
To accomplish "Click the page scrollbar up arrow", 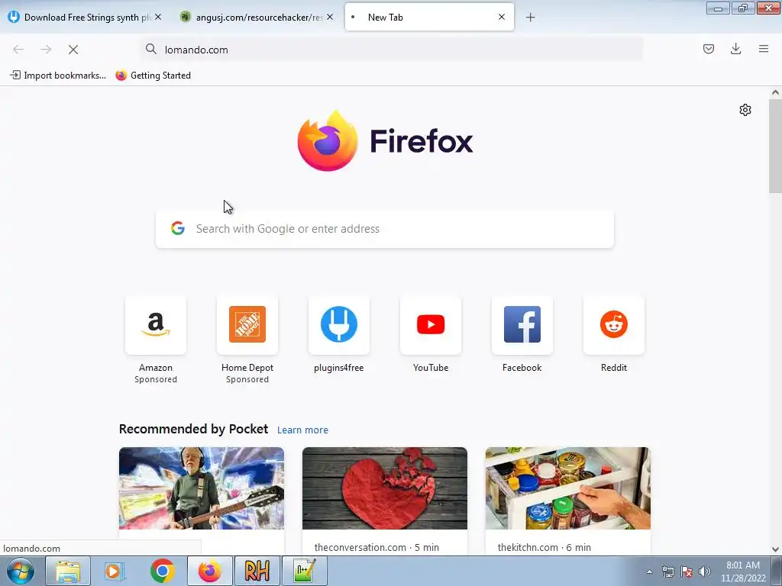I will click(775, 92).
